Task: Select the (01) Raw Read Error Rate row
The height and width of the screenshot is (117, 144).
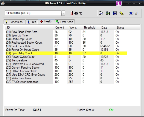Action: click(x=66, y=32)
